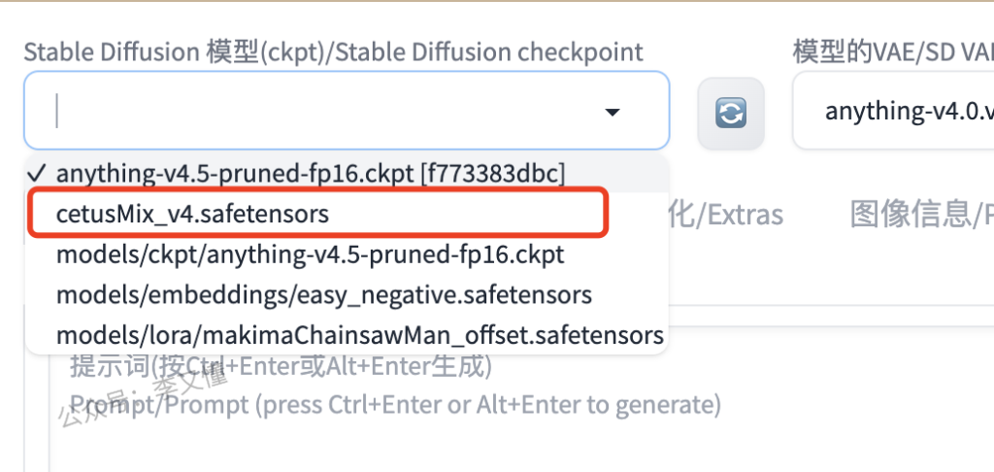Select cetusMix_v4.safetensors from the list
994x472 pixels.
coord(192,214)
